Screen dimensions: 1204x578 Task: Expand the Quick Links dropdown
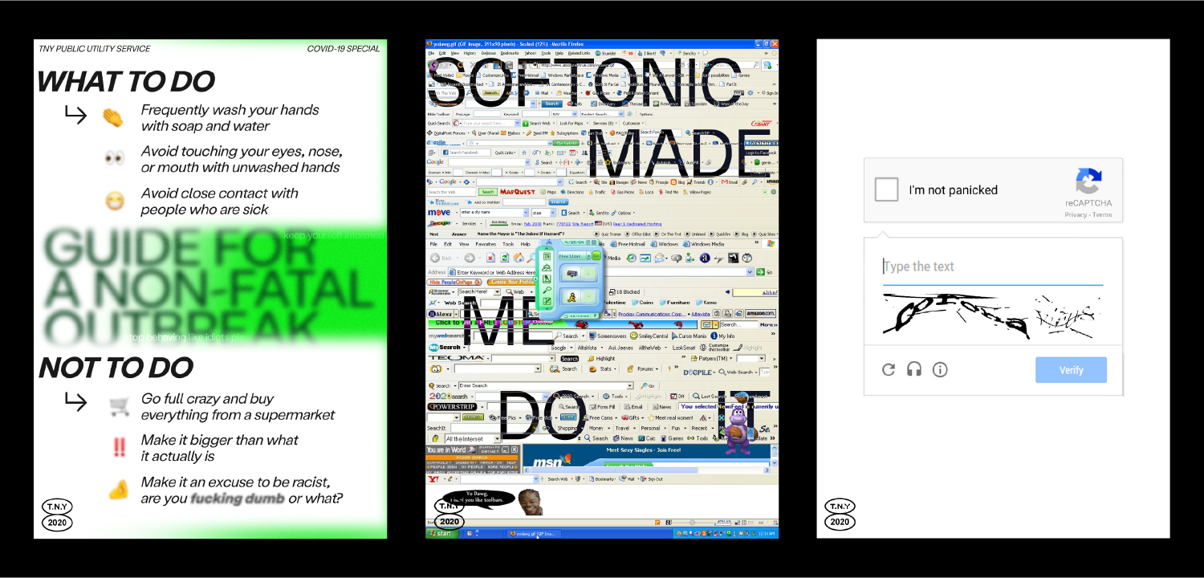pos(506,153)
